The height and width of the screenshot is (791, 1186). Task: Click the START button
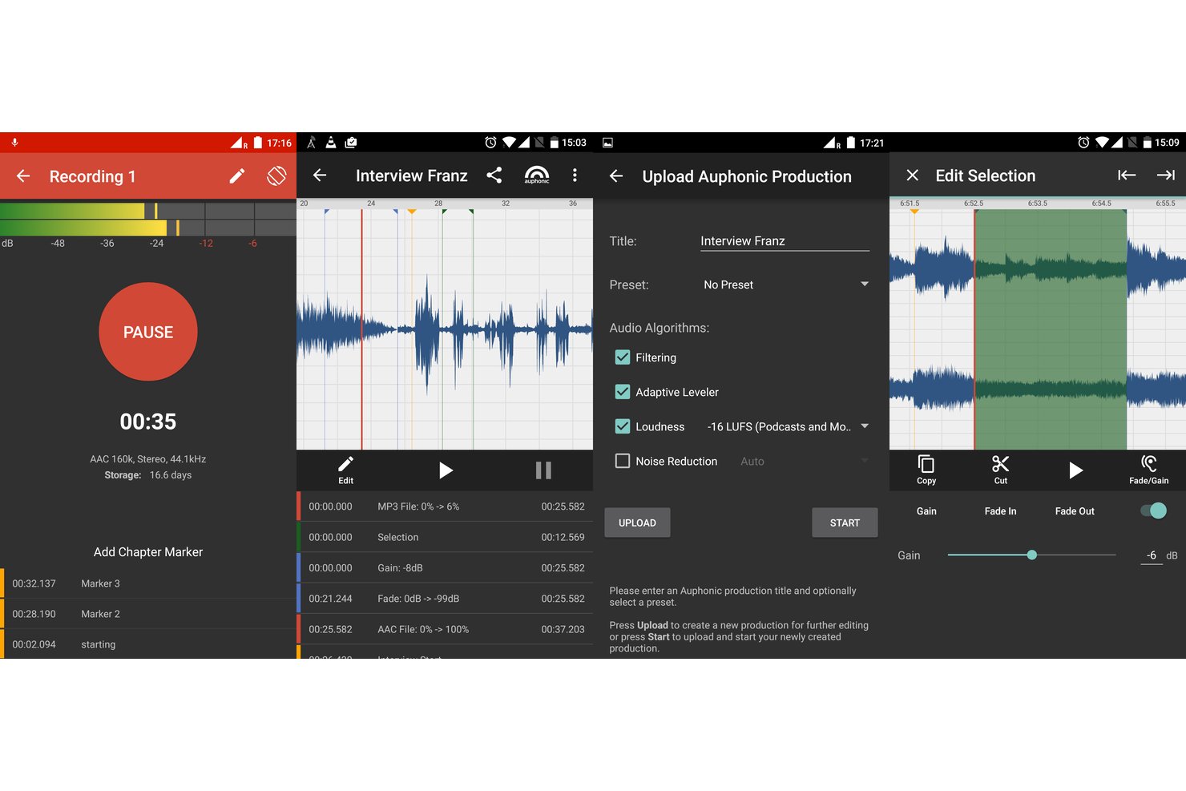[x=845, y=523]
